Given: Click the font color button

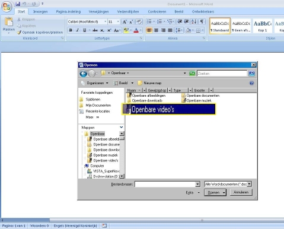Looking at the screenshot, I should pyautogui.click(x=136, y=30).
